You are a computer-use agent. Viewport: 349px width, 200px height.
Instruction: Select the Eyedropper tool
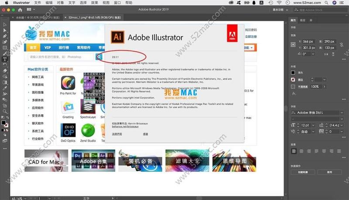coord(5,88)
